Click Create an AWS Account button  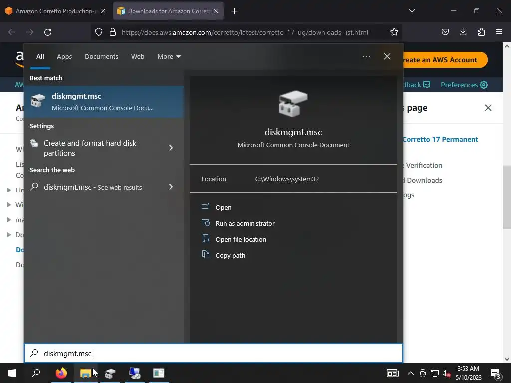pyautogui.click(x=445, y=60)
